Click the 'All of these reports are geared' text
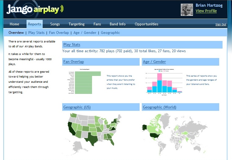The width and height of the screenshot is (232, 160). [x=29, y=82]
